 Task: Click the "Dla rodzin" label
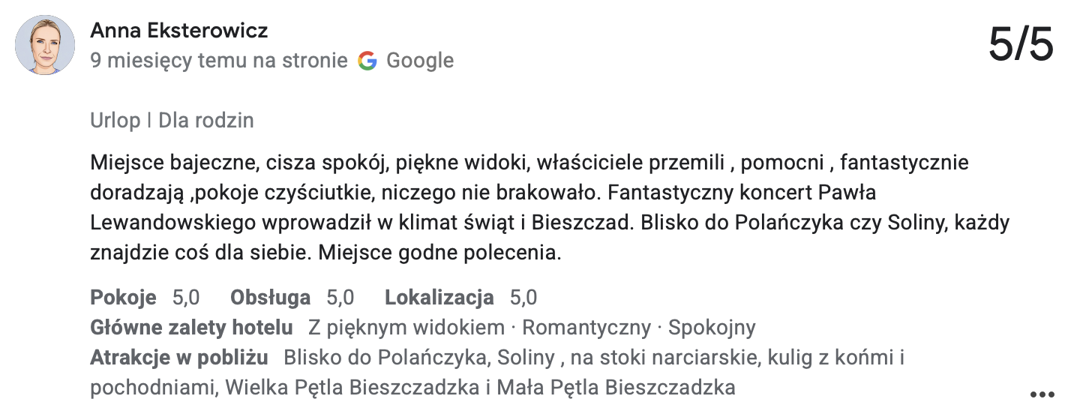(205, 120)
